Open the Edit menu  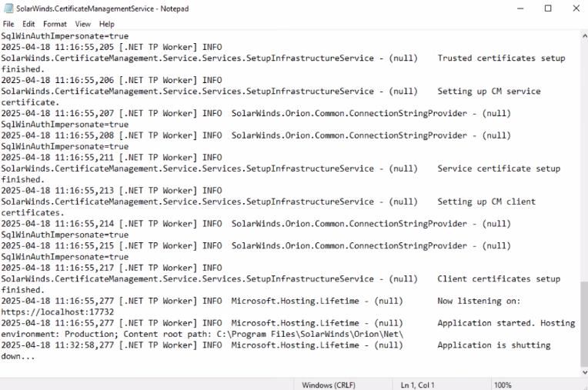point(28,24)
